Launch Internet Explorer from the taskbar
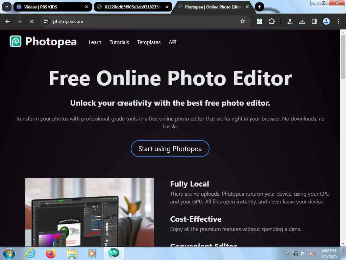This screenshot has width=346, height=260. point(30,253)
